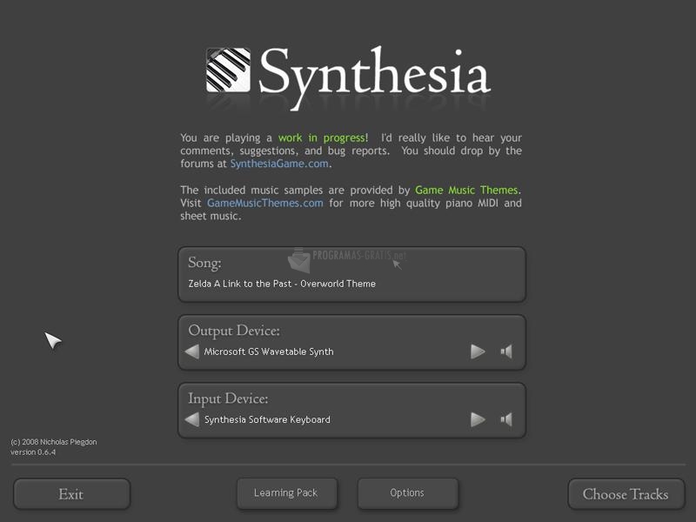The height and width of the screenshot is (522, 696).
Task: Test the output device speaker icon
Action: pyautogui.click(x=506, y=351)
